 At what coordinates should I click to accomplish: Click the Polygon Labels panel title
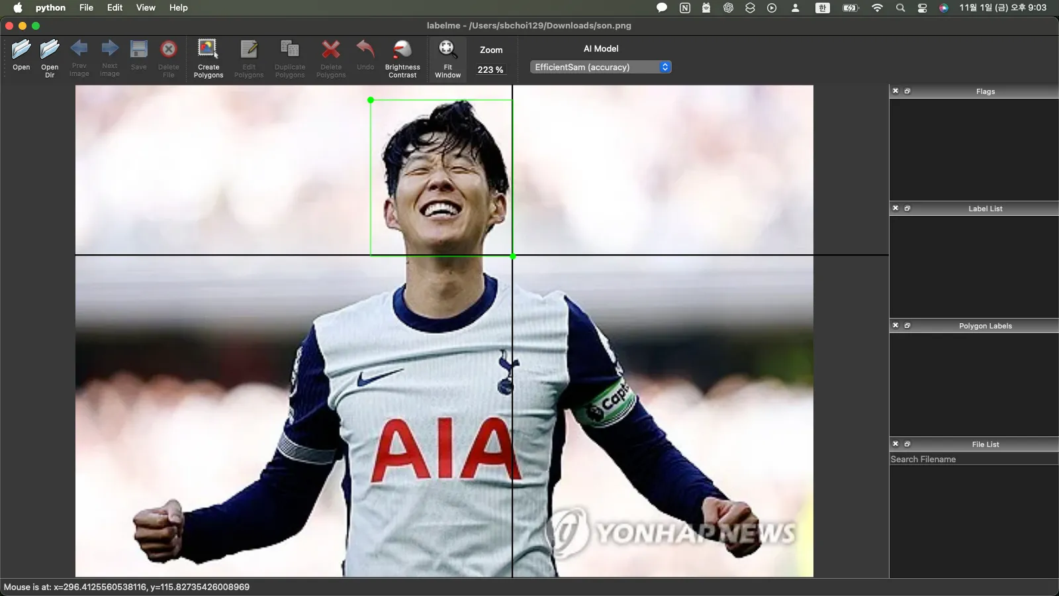(985, 326)
